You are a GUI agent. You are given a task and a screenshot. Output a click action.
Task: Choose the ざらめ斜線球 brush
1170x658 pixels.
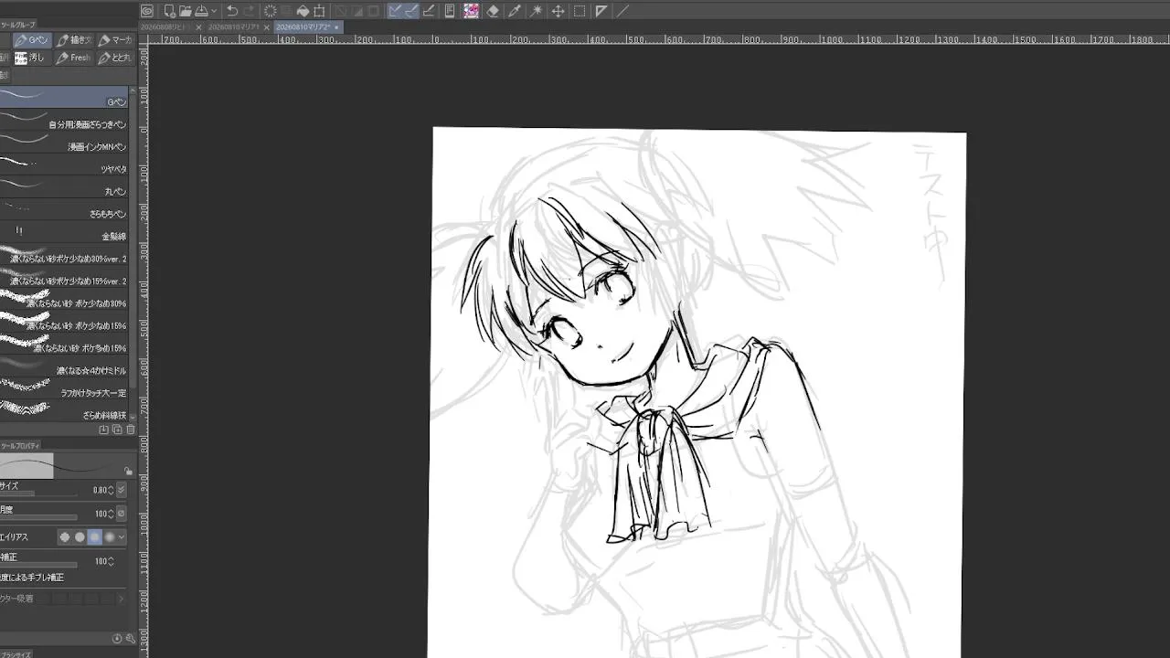click(x=64, y=410)
